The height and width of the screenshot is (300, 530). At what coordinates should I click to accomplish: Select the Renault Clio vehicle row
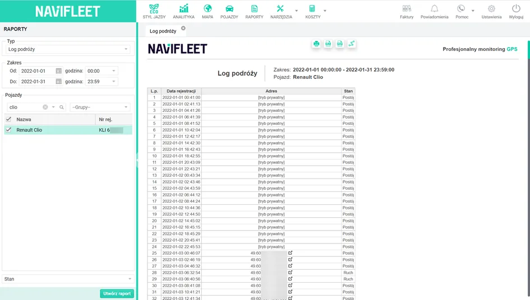point(68,130)
